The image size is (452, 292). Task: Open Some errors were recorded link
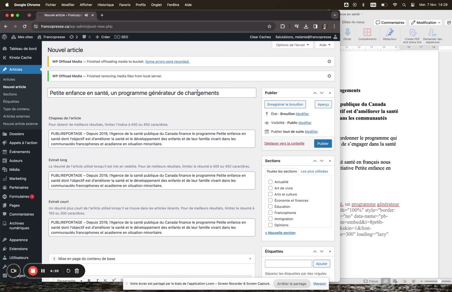167,61
